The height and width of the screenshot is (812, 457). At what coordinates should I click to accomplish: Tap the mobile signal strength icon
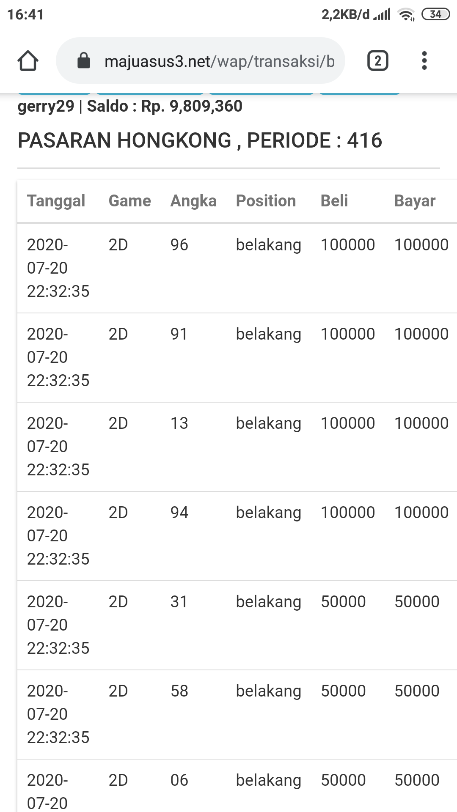tap(383, 15)
